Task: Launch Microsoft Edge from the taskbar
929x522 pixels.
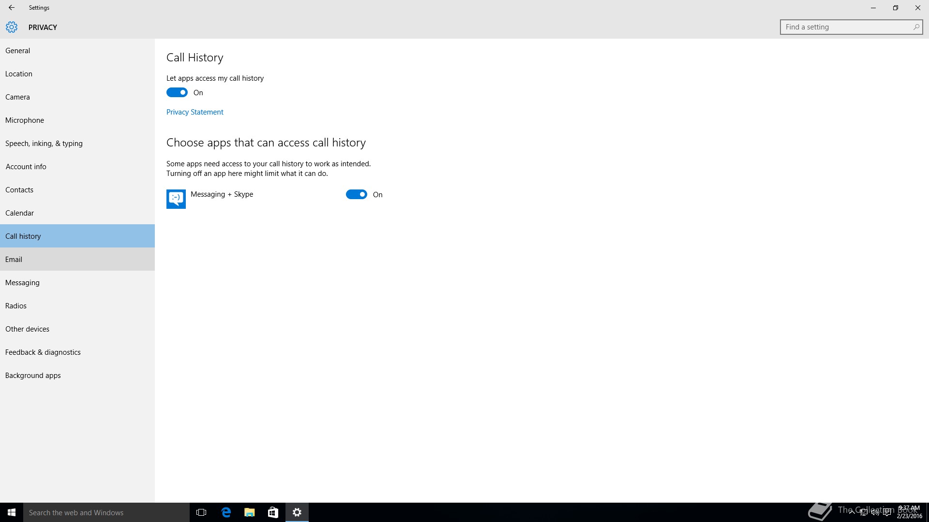Action: tap(226, 512)
